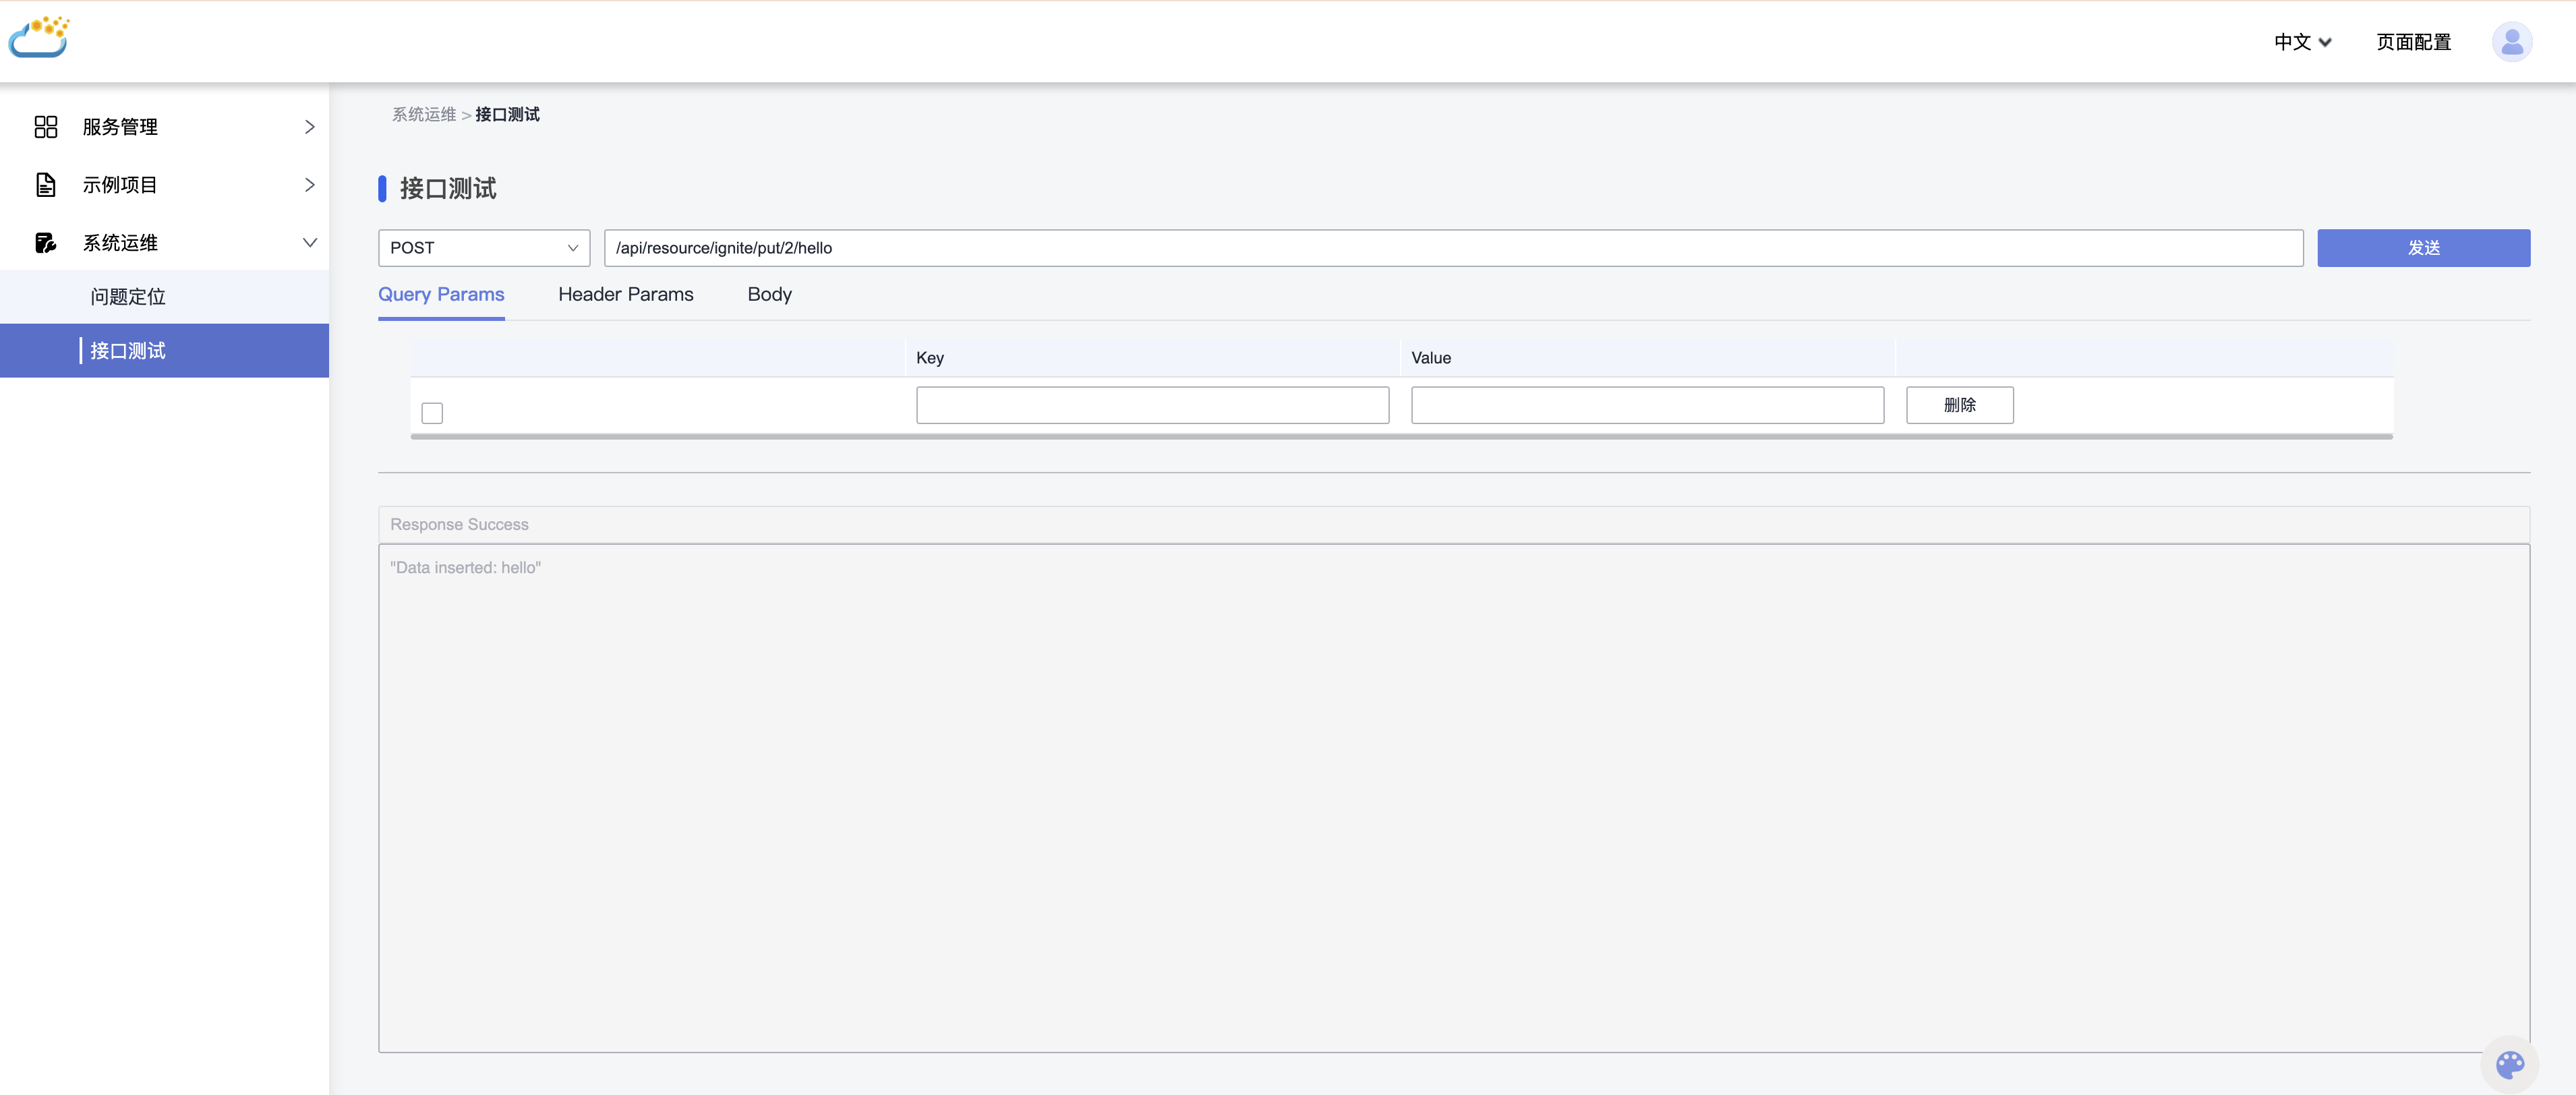Viewport: 2576px width, 1095px height.
Task: Select the Query Params tab
Action: 441,295
